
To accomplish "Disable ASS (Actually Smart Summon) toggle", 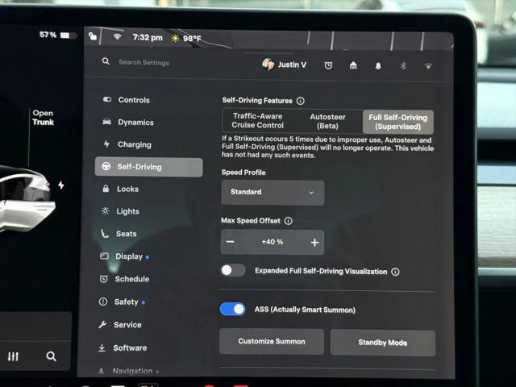I will pyautogui.click(x=233, y=310).
